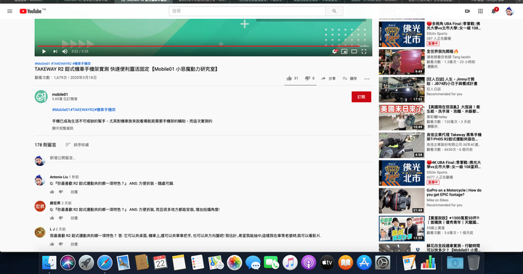Play the video with the play button
The height and width of the screenshot is (274, 523).
(44, 51)
